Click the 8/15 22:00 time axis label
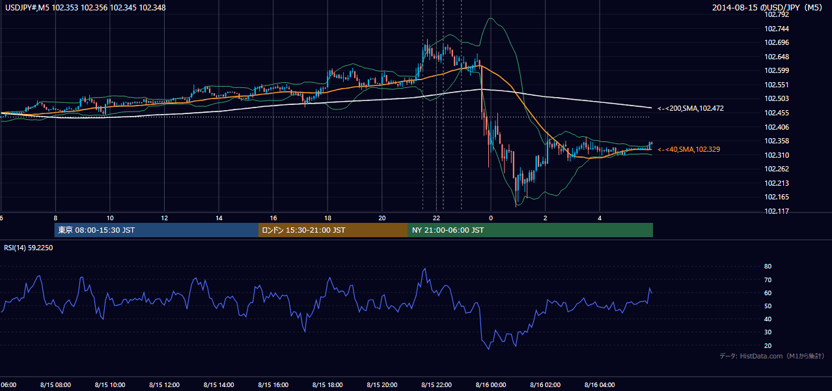 pos(437,385)
